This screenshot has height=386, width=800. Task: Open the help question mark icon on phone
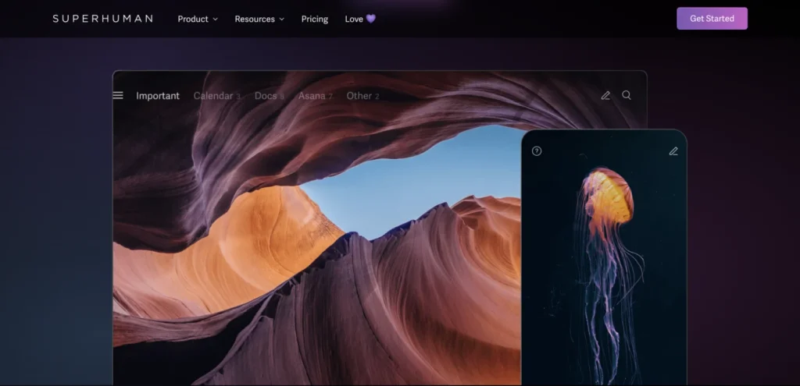pyautogui.click(x=537, y=151)
